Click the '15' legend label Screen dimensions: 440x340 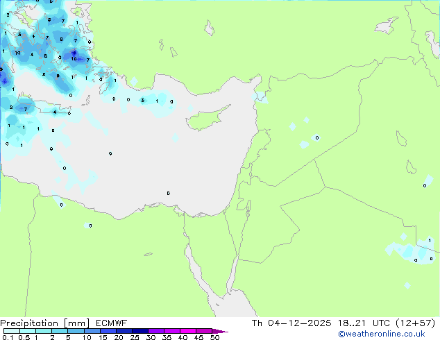coord(103,337)
